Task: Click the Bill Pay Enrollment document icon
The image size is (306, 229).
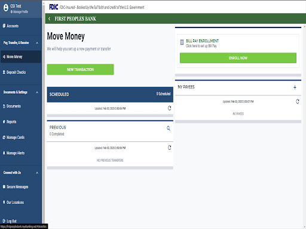Action: point(182,42)
